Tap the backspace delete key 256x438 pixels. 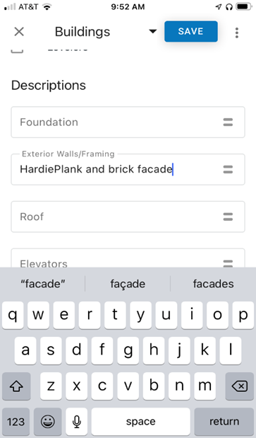[x=240, y=386]
